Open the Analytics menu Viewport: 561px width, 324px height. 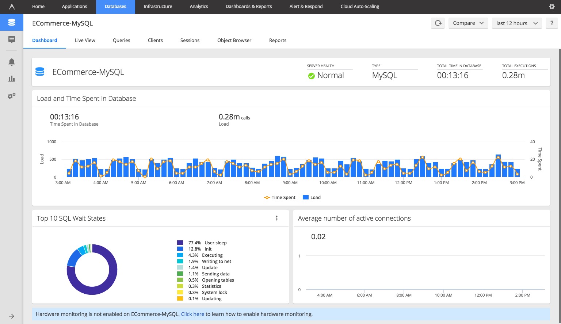coord(199,7)
